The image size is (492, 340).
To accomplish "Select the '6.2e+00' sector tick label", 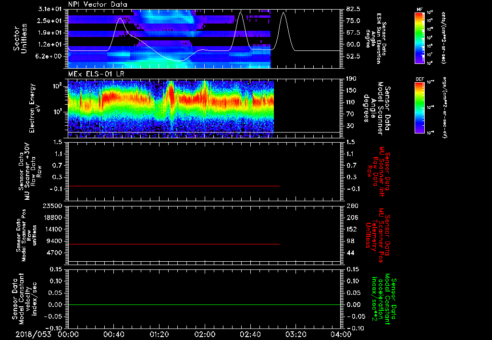I will [49, 56].
